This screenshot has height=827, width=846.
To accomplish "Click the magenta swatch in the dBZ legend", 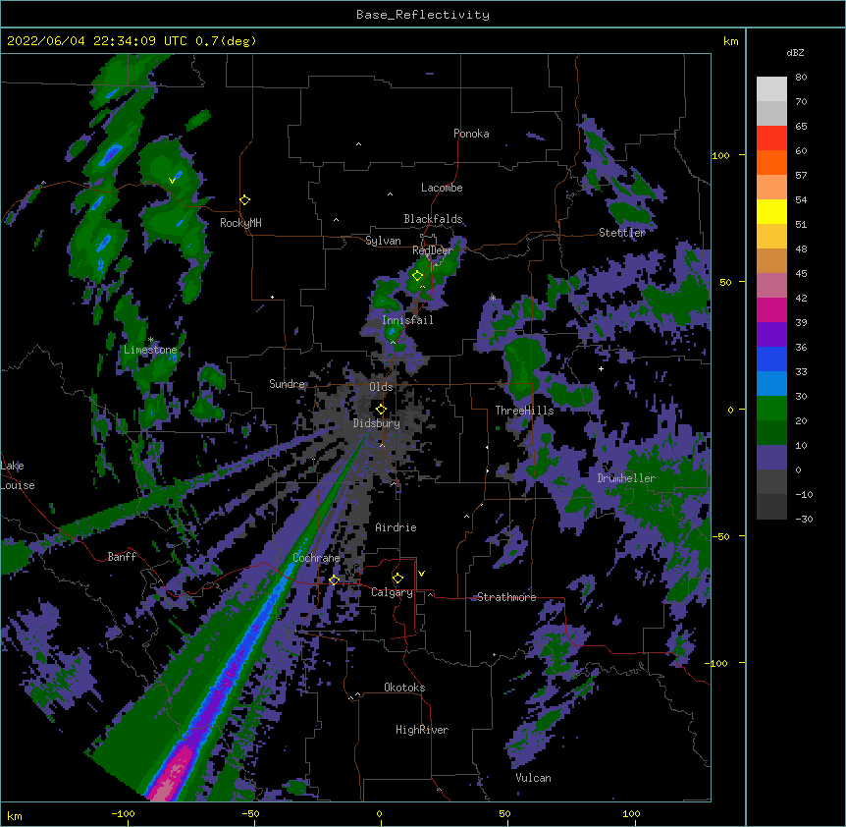I will pos(771,309).
